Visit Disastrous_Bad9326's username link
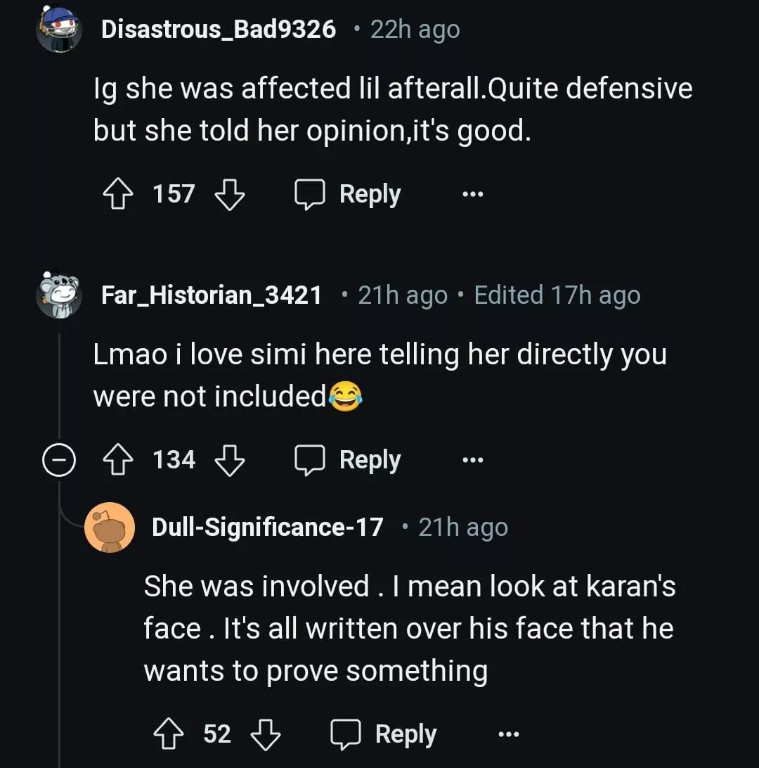Screen dimensions: 759x768 click(x=219, y=30)
